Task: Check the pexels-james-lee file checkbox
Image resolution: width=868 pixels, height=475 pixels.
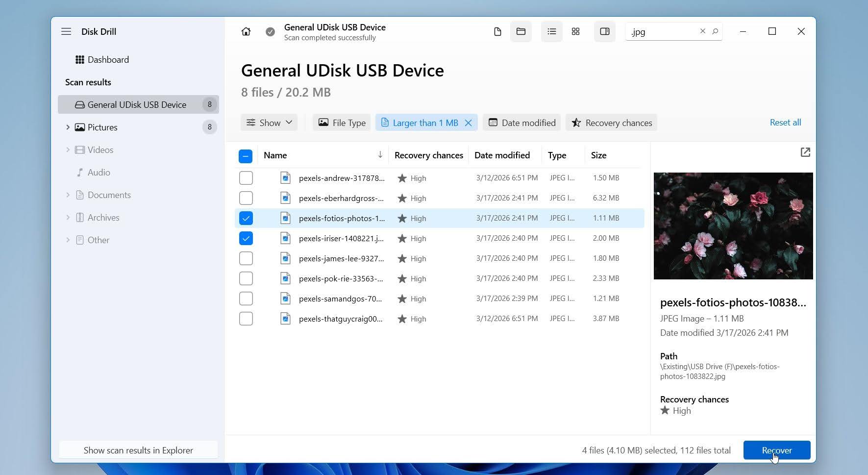Action: 246,258
